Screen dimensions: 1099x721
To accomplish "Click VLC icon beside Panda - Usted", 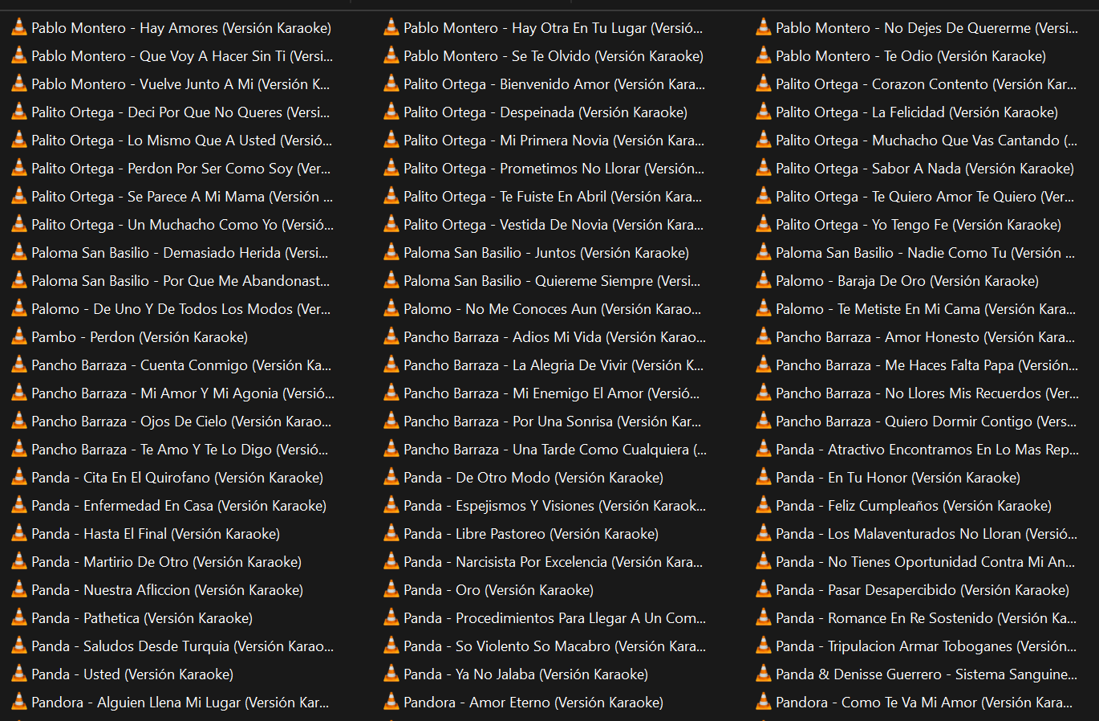I will point(19,674).
